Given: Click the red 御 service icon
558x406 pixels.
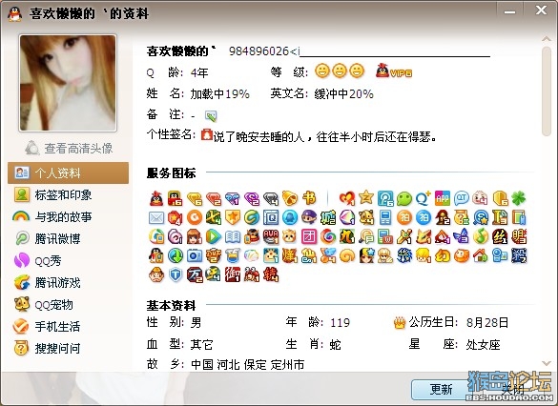Looking at the screenshot, I should click(x=233, y=274).
